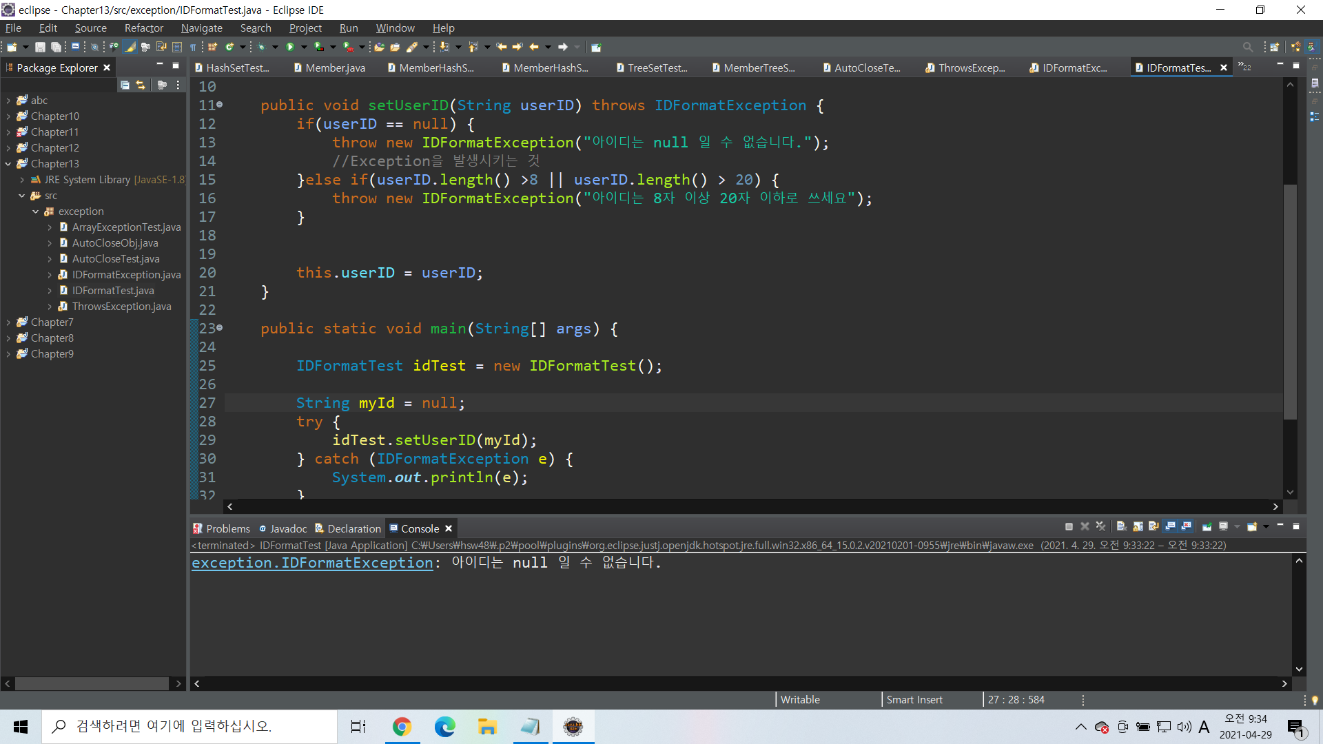Open IDFormatException.java in Package Explorer
1323x744 pixels.
pyautogui.click(x=126, y=275)
